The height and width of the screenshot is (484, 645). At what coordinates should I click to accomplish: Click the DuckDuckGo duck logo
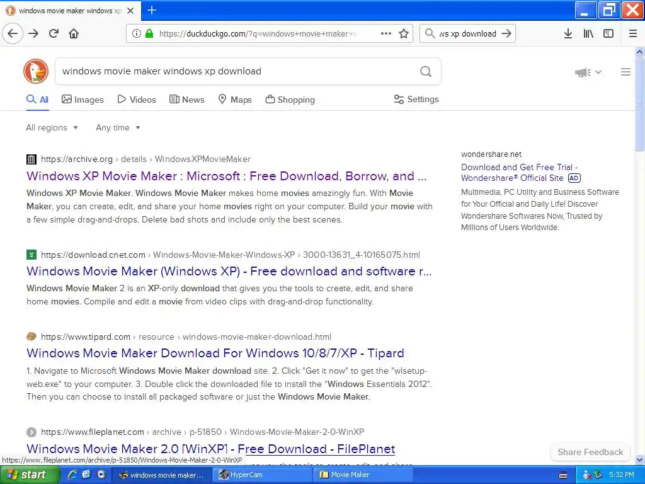pyautogui.click(x=36, y=71)
